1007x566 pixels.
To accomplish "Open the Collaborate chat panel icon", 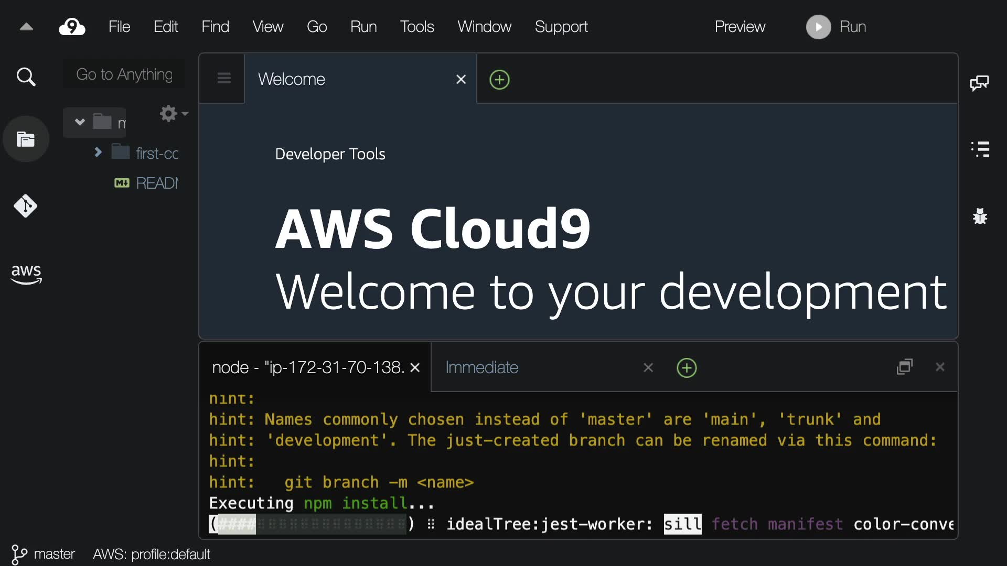I will click(x=979, y=83).
